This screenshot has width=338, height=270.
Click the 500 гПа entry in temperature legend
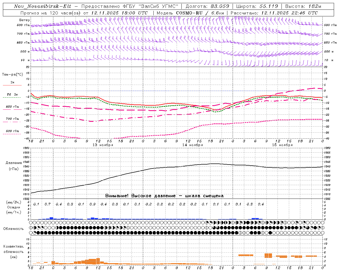click(x=12, y=131)
